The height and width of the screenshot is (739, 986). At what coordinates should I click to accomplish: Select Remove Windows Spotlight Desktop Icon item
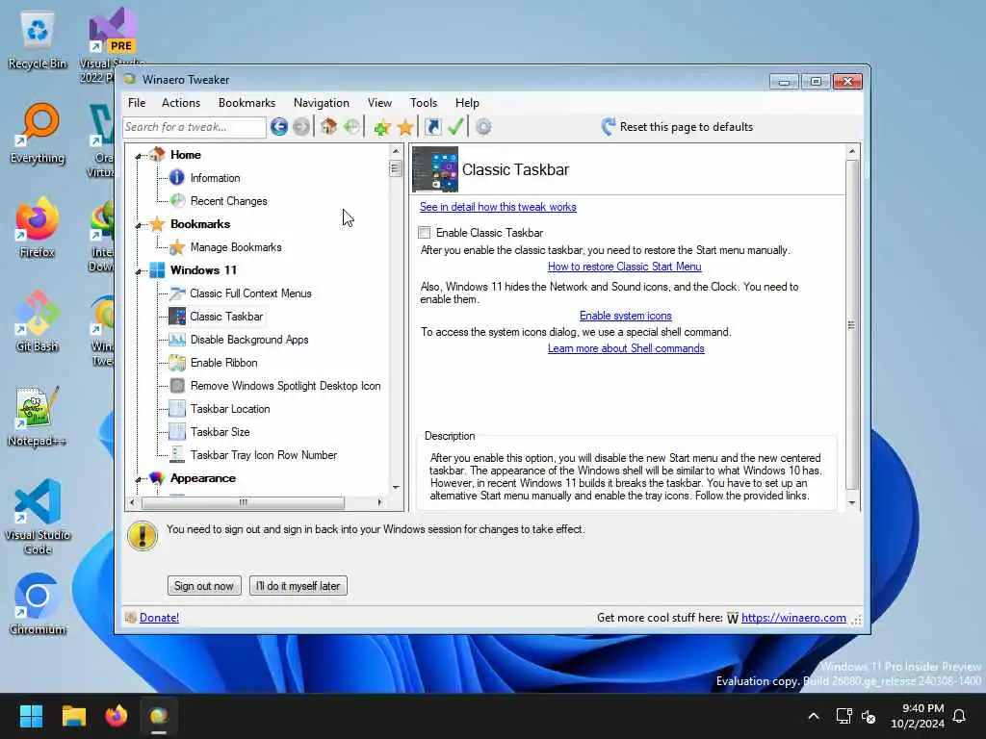285,386
